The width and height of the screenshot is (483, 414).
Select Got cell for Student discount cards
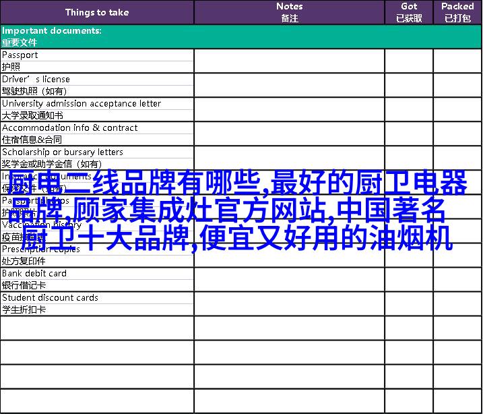coord(409,304)
